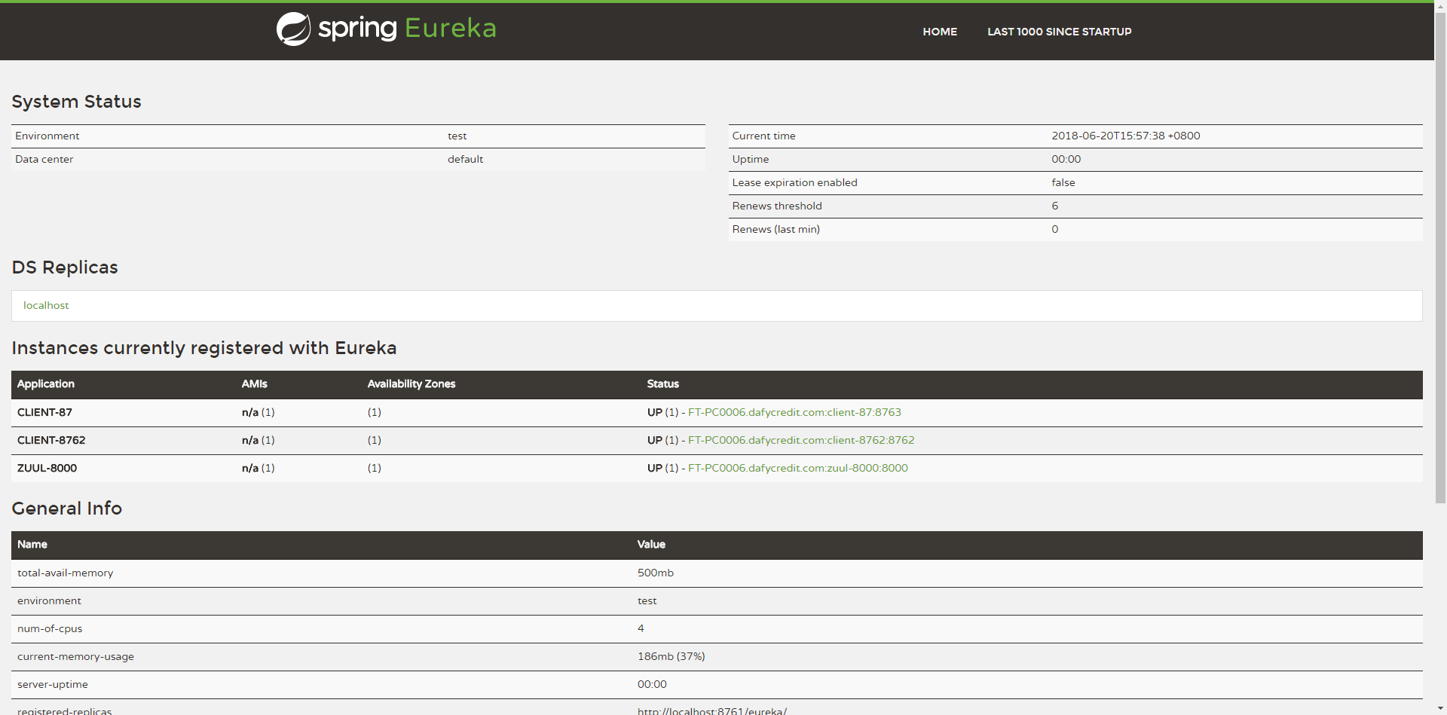Click the General Info heading

[x=67, y=509]
